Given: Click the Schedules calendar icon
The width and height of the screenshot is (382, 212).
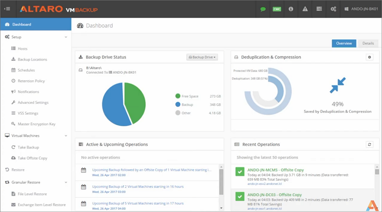Looking at the screenshot, I should coord(14,70).
